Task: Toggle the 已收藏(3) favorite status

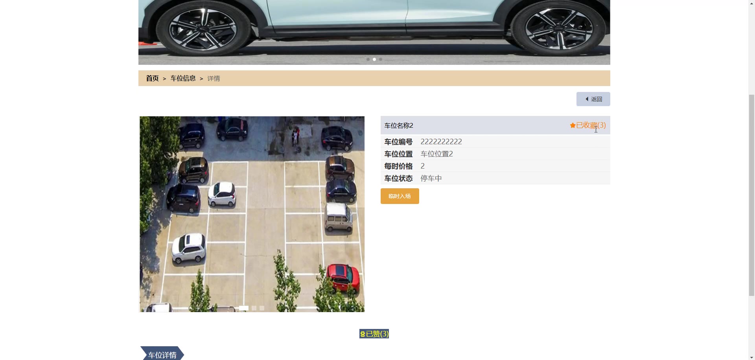Action: (x=588, y=125)
